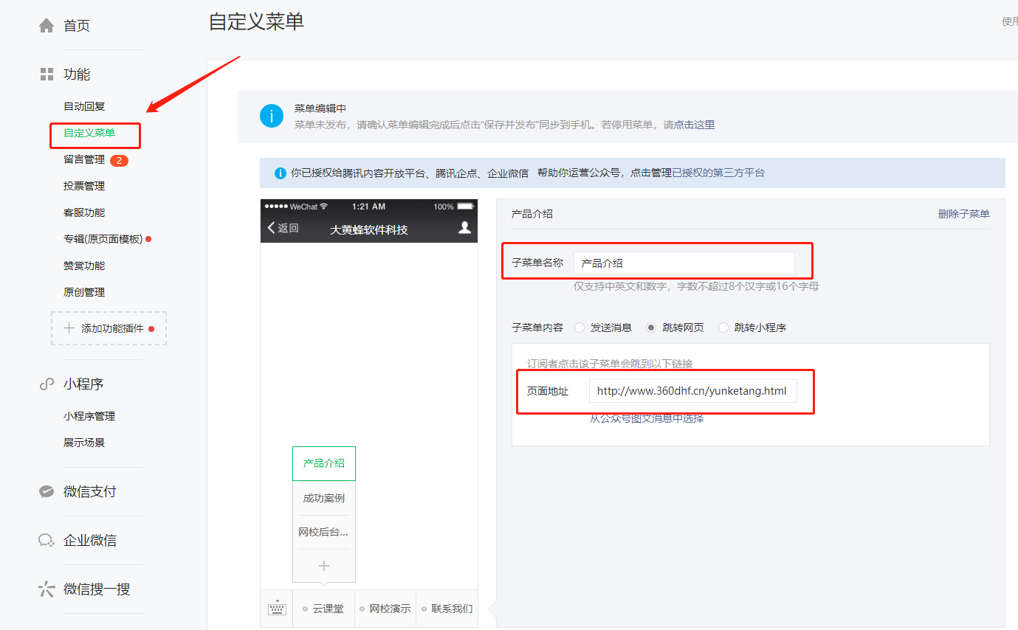Open 投票管理 in the sidebar
1018x630 pixels.
pyautogui.click(x=84, y=186)
